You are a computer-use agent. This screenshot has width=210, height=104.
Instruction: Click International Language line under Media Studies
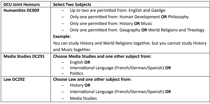point(120,68)
